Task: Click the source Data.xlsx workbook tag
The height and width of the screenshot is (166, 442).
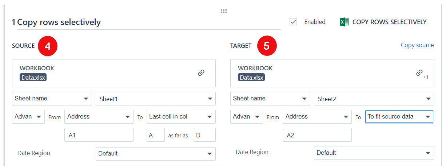Action: click(33, 77)
